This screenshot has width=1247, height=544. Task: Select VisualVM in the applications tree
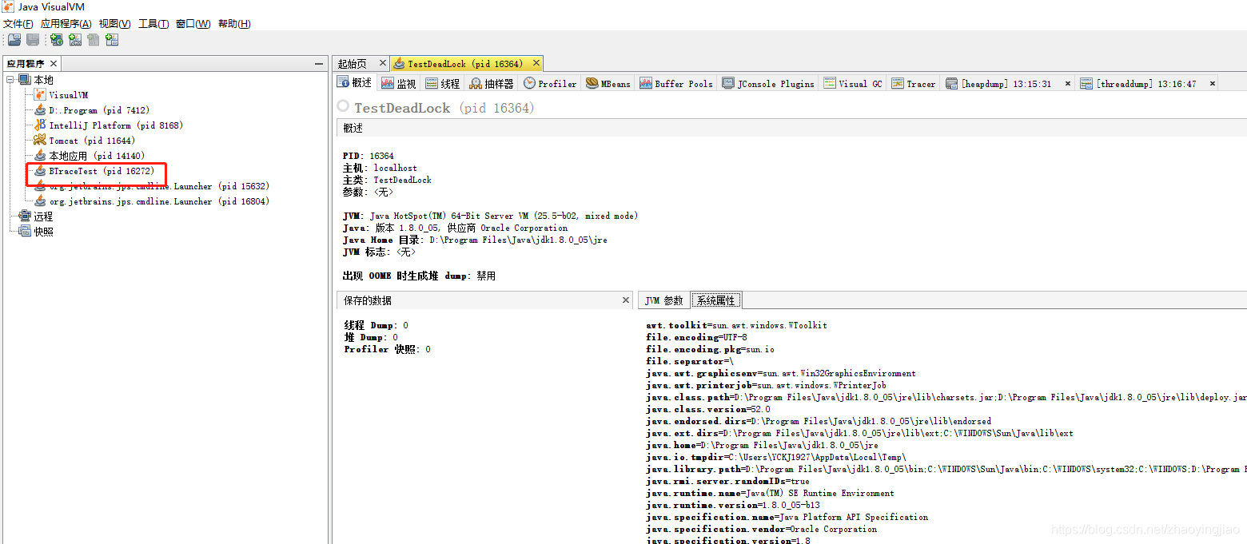tap(69, 95)
